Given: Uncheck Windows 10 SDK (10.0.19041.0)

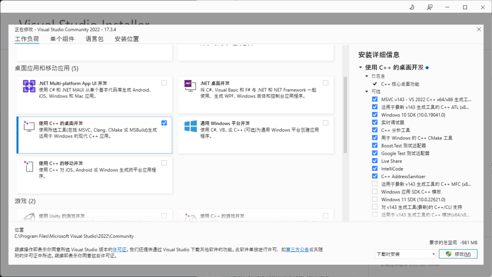Looking at the screenshot, I should click(374, 114).
